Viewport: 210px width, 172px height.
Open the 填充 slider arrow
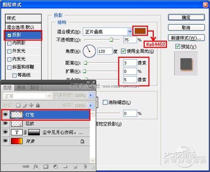[x=91, y=105]
